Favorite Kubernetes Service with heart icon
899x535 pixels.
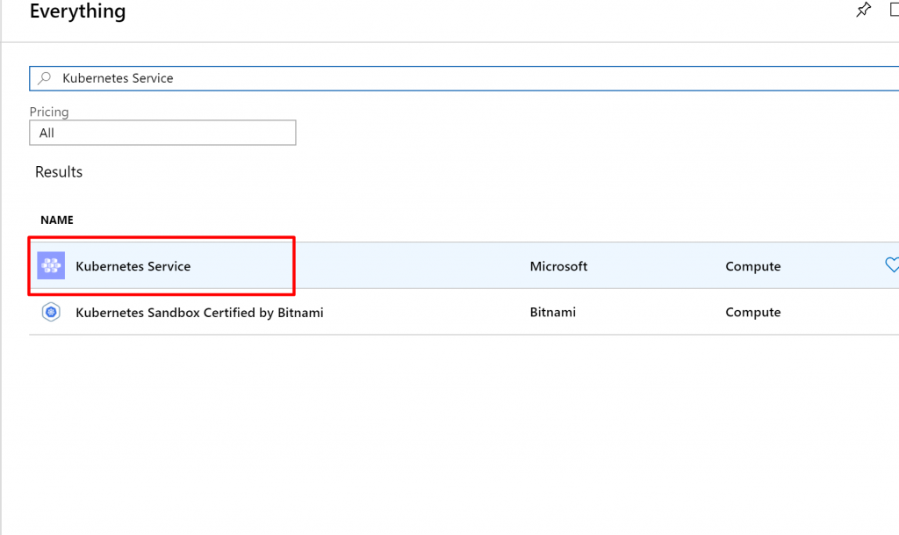892,265
